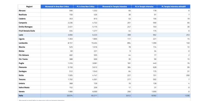
Task: Select the Basilicata row label
Action: [23, 15]
